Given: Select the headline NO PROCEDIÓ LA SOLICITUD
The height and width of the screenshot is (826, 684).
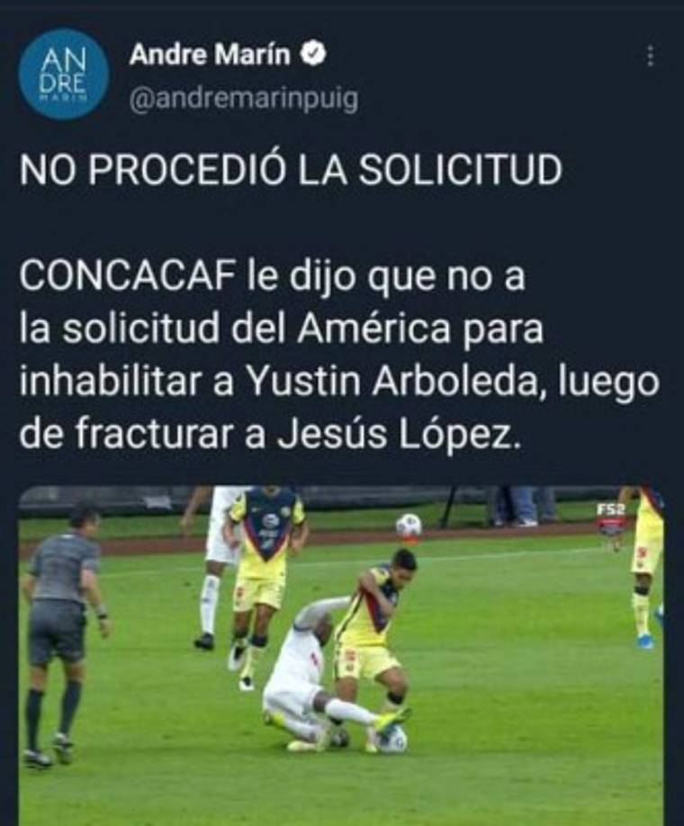Looking at the screenshot, I should [x=291, y=170].
